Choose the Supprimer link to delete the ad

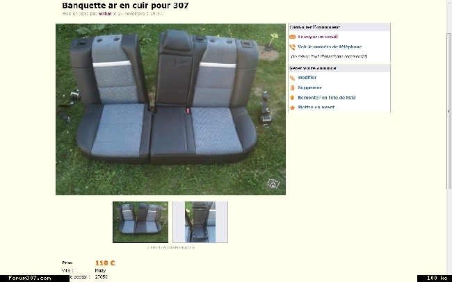pos(309,88)
